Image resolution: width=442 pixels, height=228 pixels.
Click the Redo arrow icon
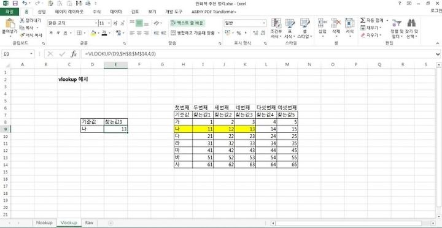38,4
